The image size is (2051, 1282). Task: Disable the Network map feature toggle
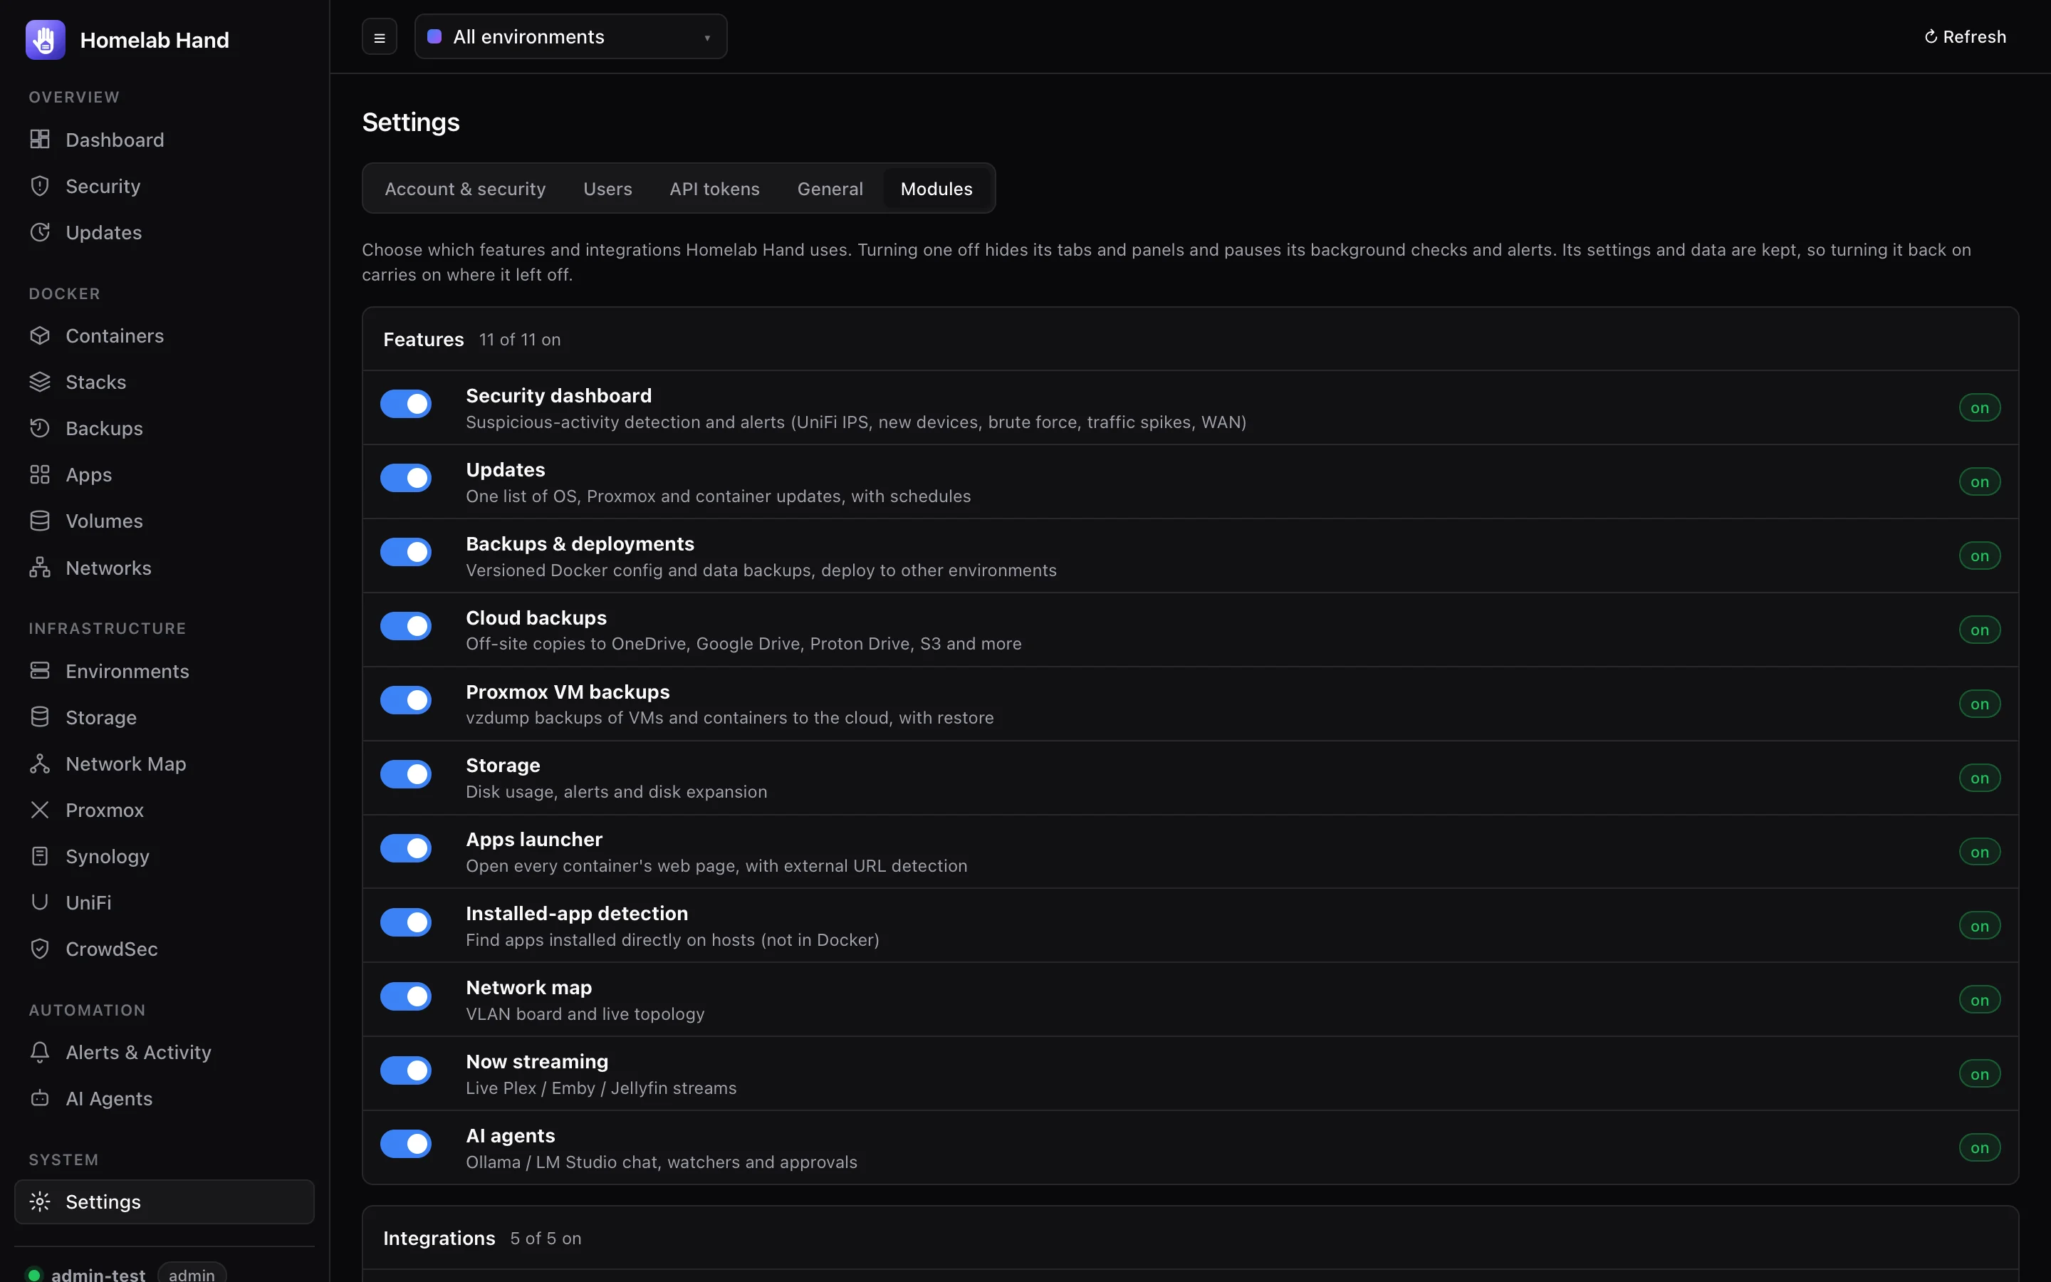406,996
